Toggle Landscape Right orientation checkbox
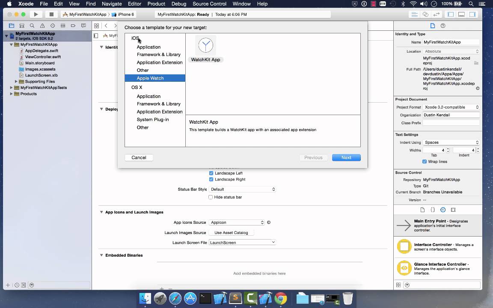 (211, 180)
